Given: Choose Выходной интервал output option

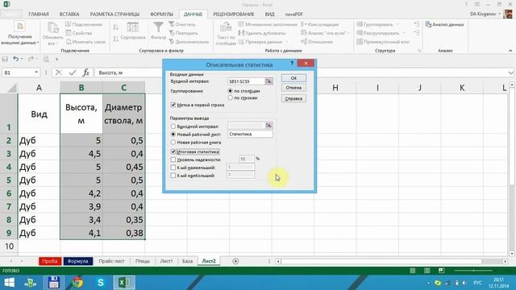Looking at the screenshot, I should coord(173,126).
